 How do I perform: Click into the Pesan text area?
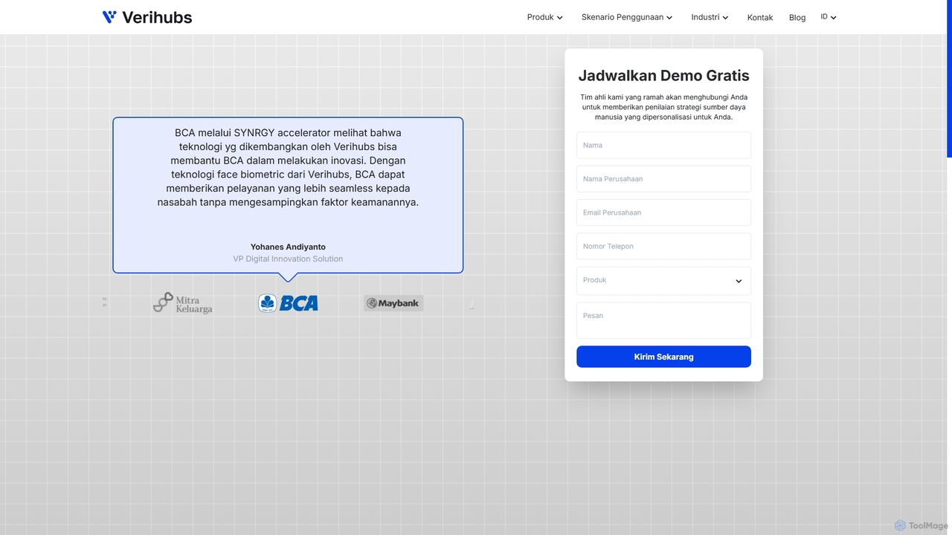click(663, 320)
